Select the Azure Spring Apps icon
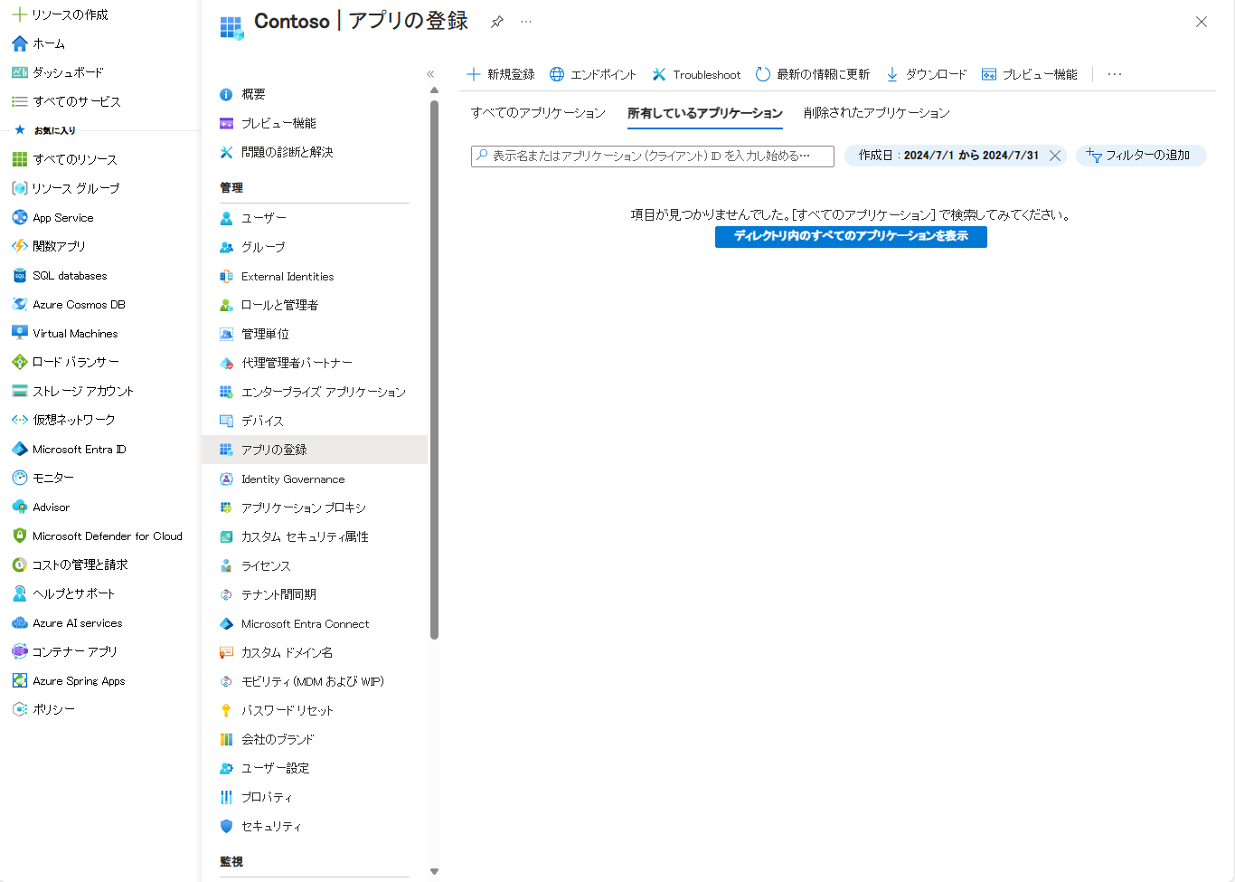The width and height of the screenshot is (1235, 882). tap(19, 680)
